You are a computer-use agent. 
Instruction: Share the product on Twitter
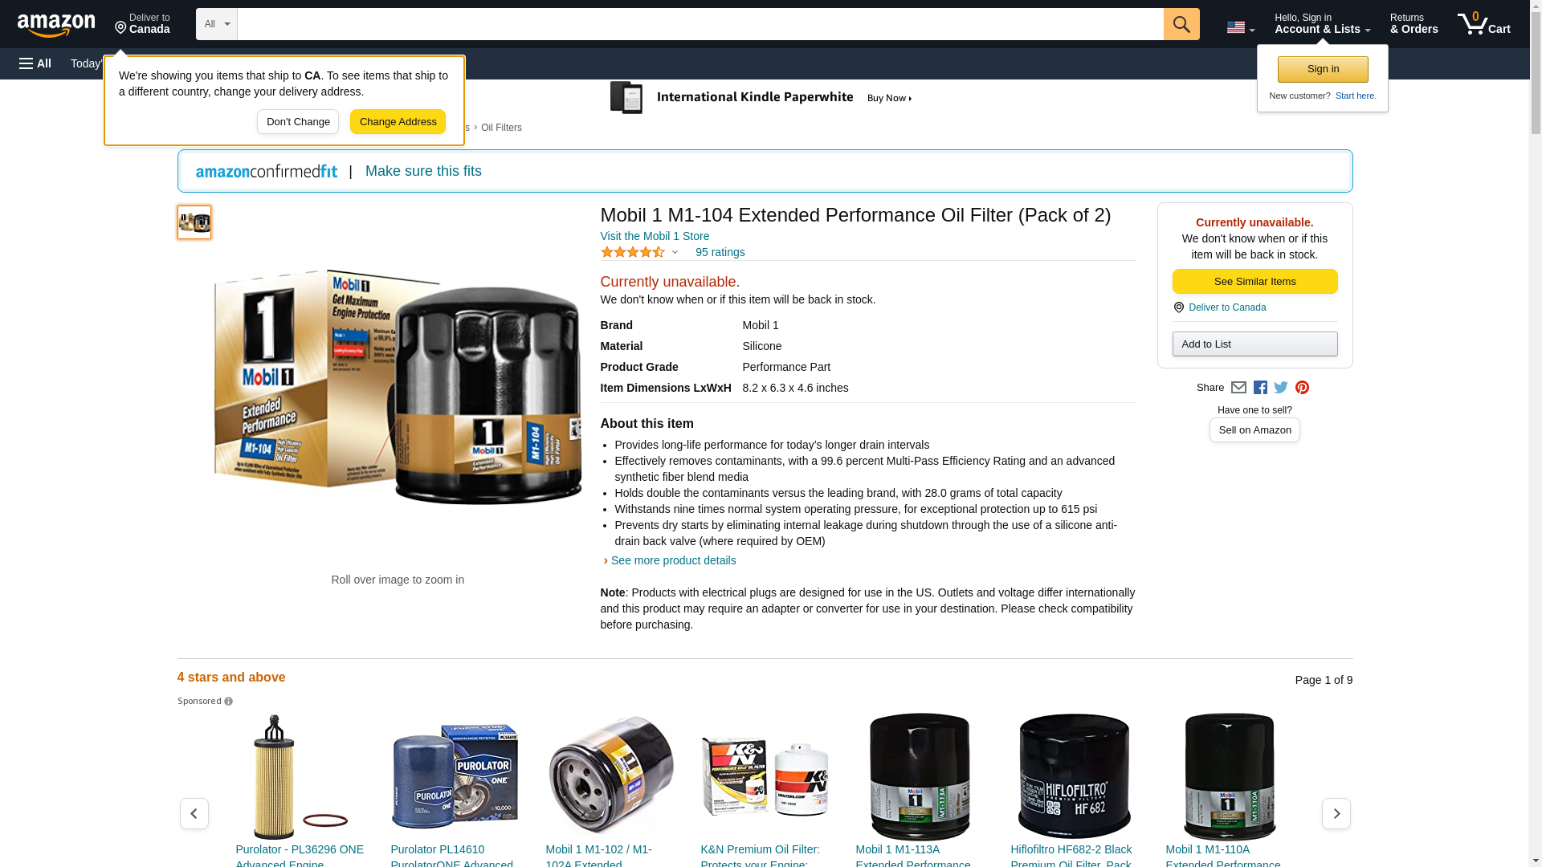(1281, 388)
